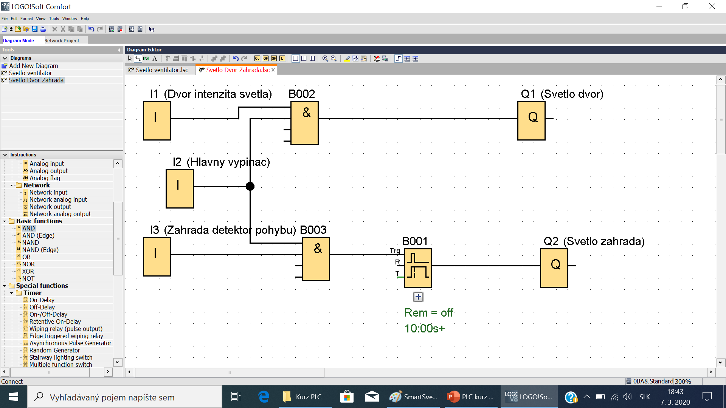This screenshot has width=726, height=408.
Task: Click Add New Diagram
Action: (x=33, y=66)
